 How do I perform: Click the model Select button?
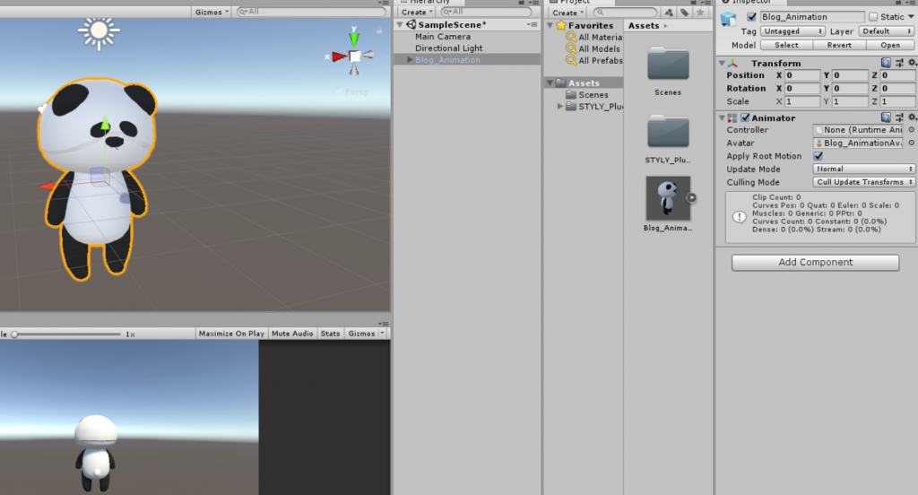[x=786, y=45]
